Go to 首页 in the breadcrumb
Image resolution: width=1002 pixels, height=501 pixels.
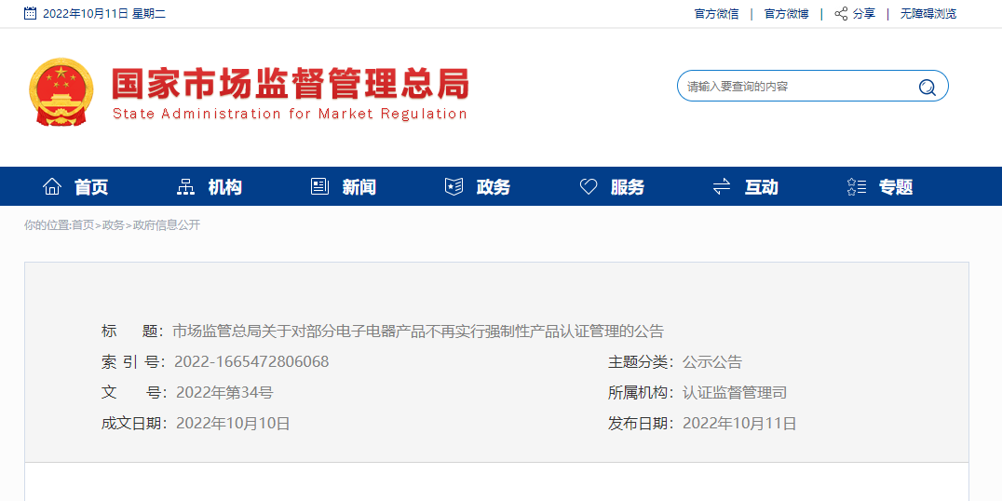(83, 225)
